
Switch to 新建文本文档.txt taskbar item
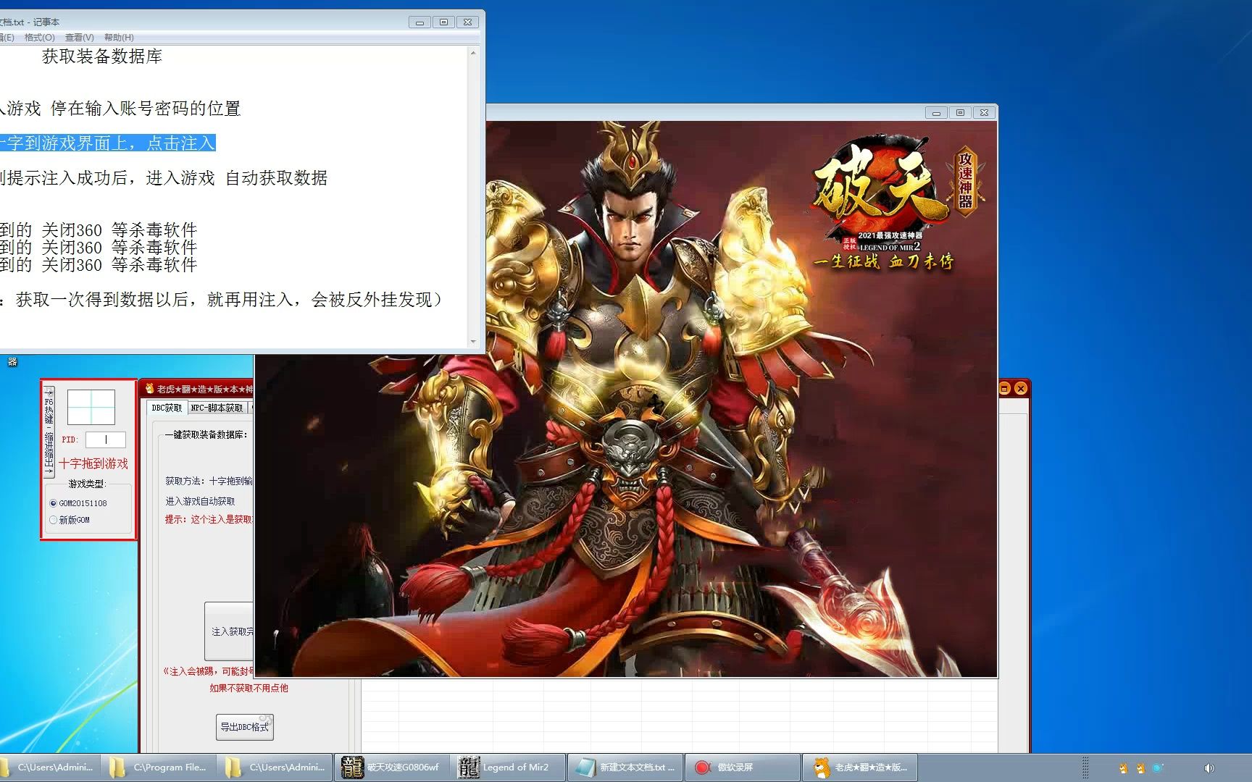[625, 768]
